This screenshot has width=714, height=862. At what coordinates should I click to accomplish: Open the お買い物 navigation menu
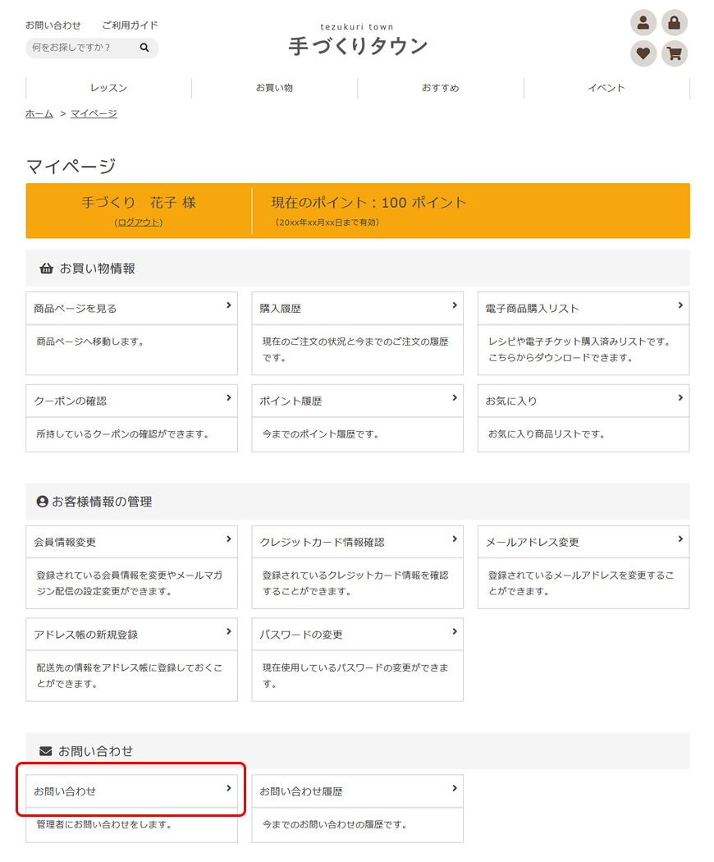pos(274,88)
